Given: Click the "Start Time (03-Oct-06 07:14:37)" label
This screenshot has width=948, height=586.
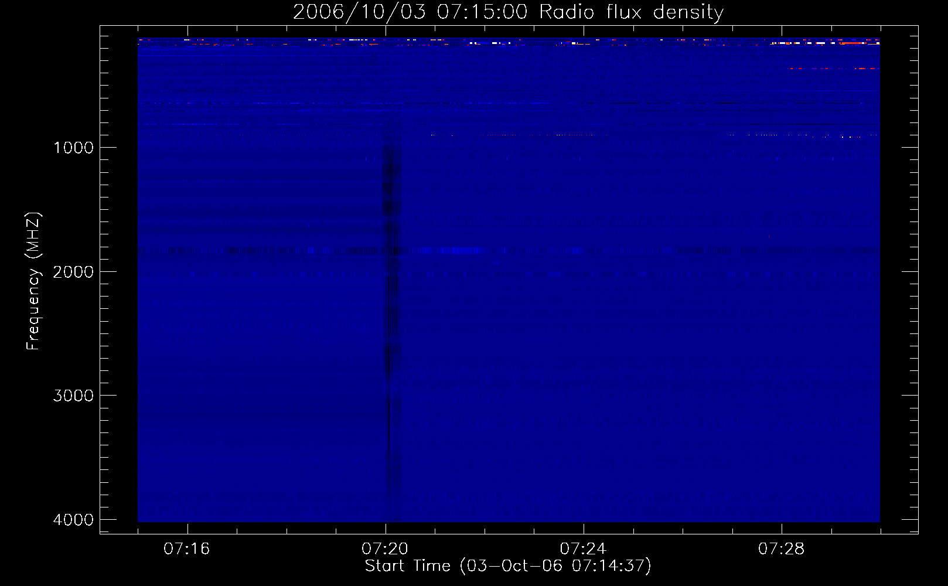Looking at the screenshot, I should [x=508, y=566].
